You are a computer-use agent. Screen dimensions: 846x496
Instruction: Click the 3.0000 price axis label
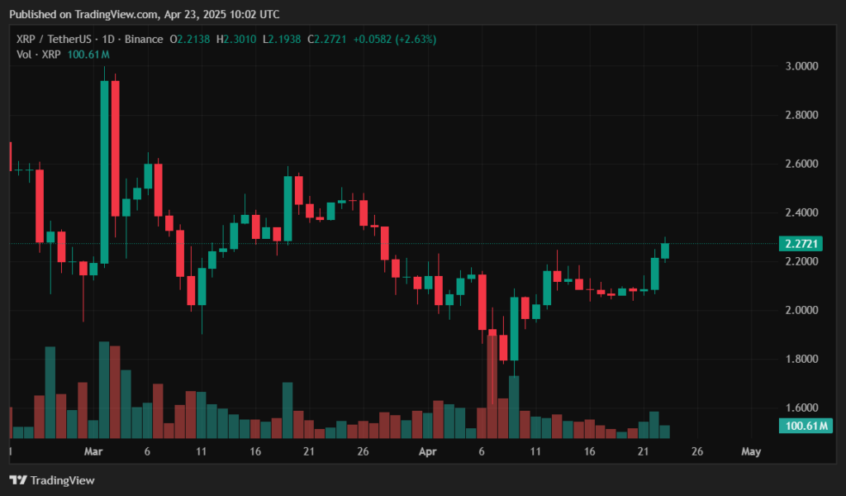click(x=801, y=66)
